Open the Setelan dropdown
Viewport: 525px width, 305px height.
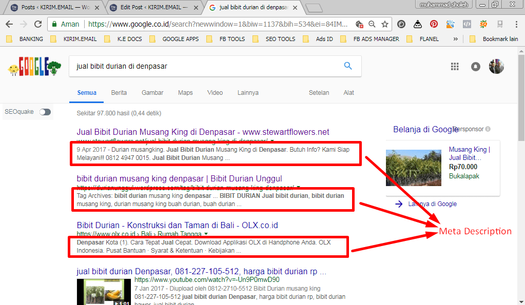tap(319, 92)
